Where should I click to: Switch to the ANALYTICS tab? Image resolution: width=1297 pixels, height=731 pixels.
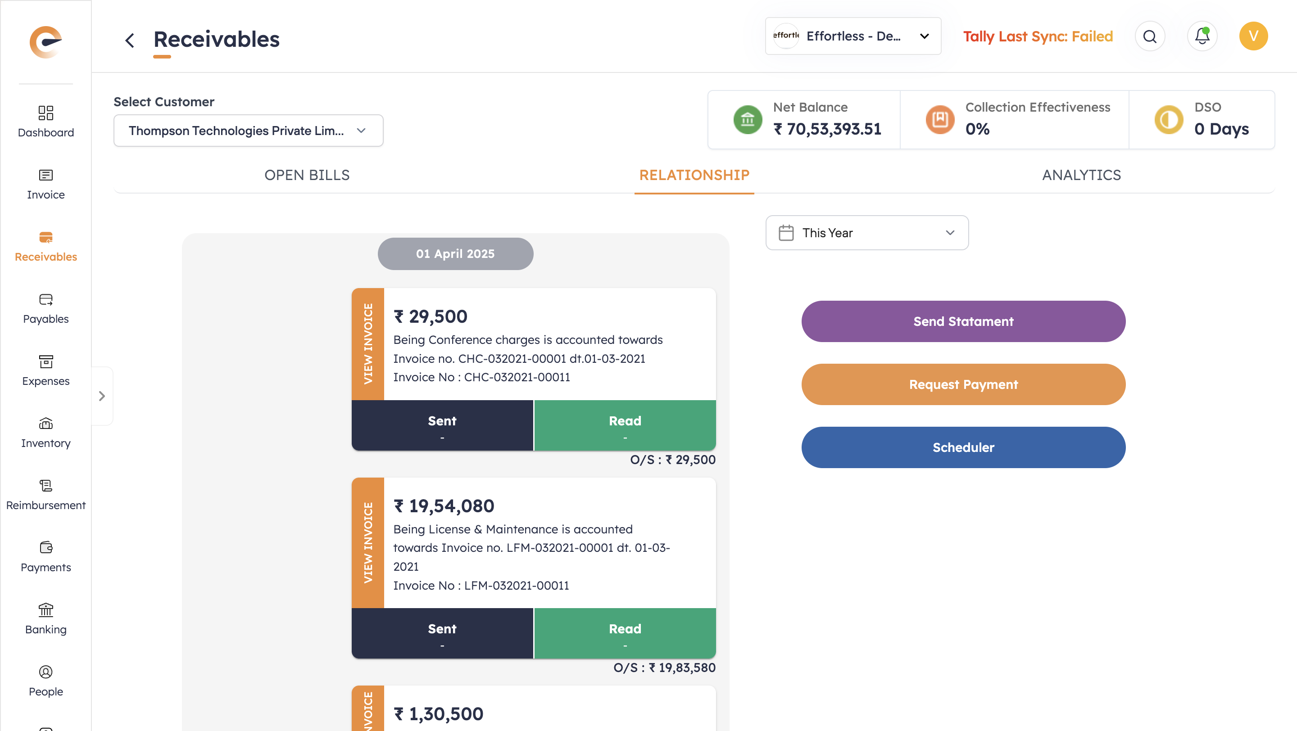pyautogui.click(x=1081, y=175)
